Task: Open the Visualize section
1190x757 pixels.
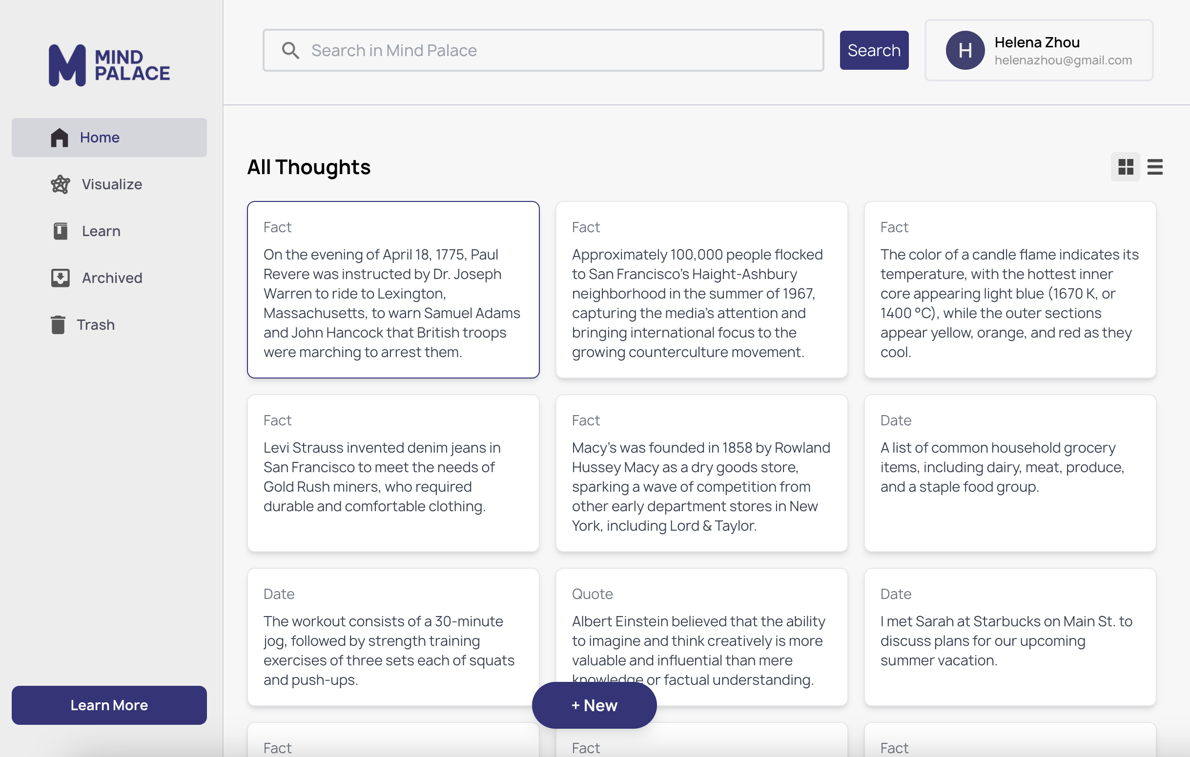Action: coord(111,184)
